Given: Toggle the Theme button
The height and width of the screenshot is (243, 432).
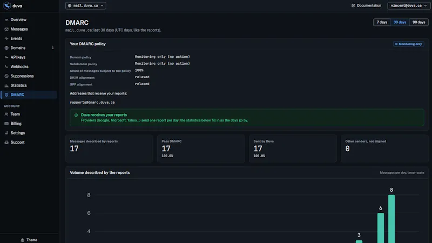Looking at the screenshot, I should pyautogui.click(x=29, y=240).
